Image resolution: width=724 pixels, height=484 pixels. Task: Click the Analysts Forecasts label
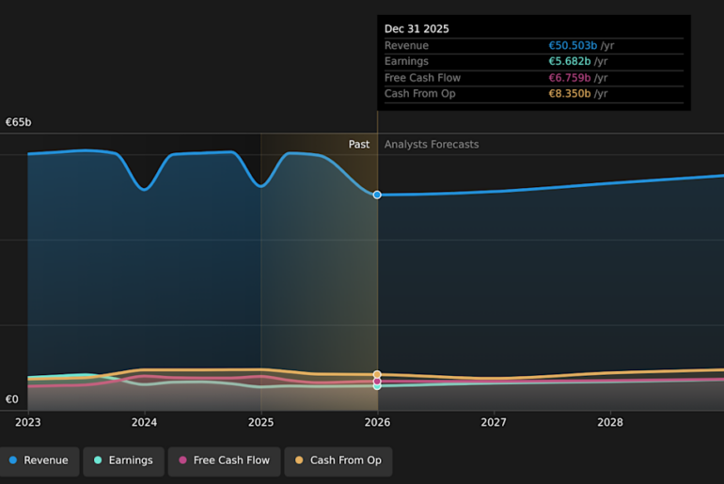[x=432, y=145]
